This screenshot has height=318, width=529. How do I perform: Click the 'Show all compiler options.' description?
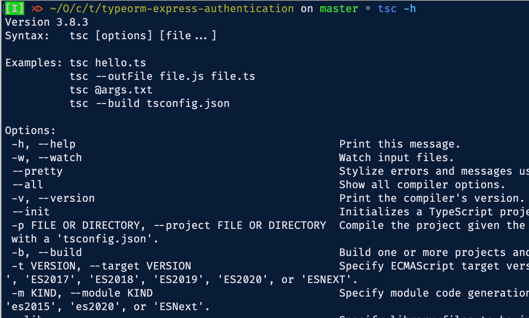pos(422,185)
